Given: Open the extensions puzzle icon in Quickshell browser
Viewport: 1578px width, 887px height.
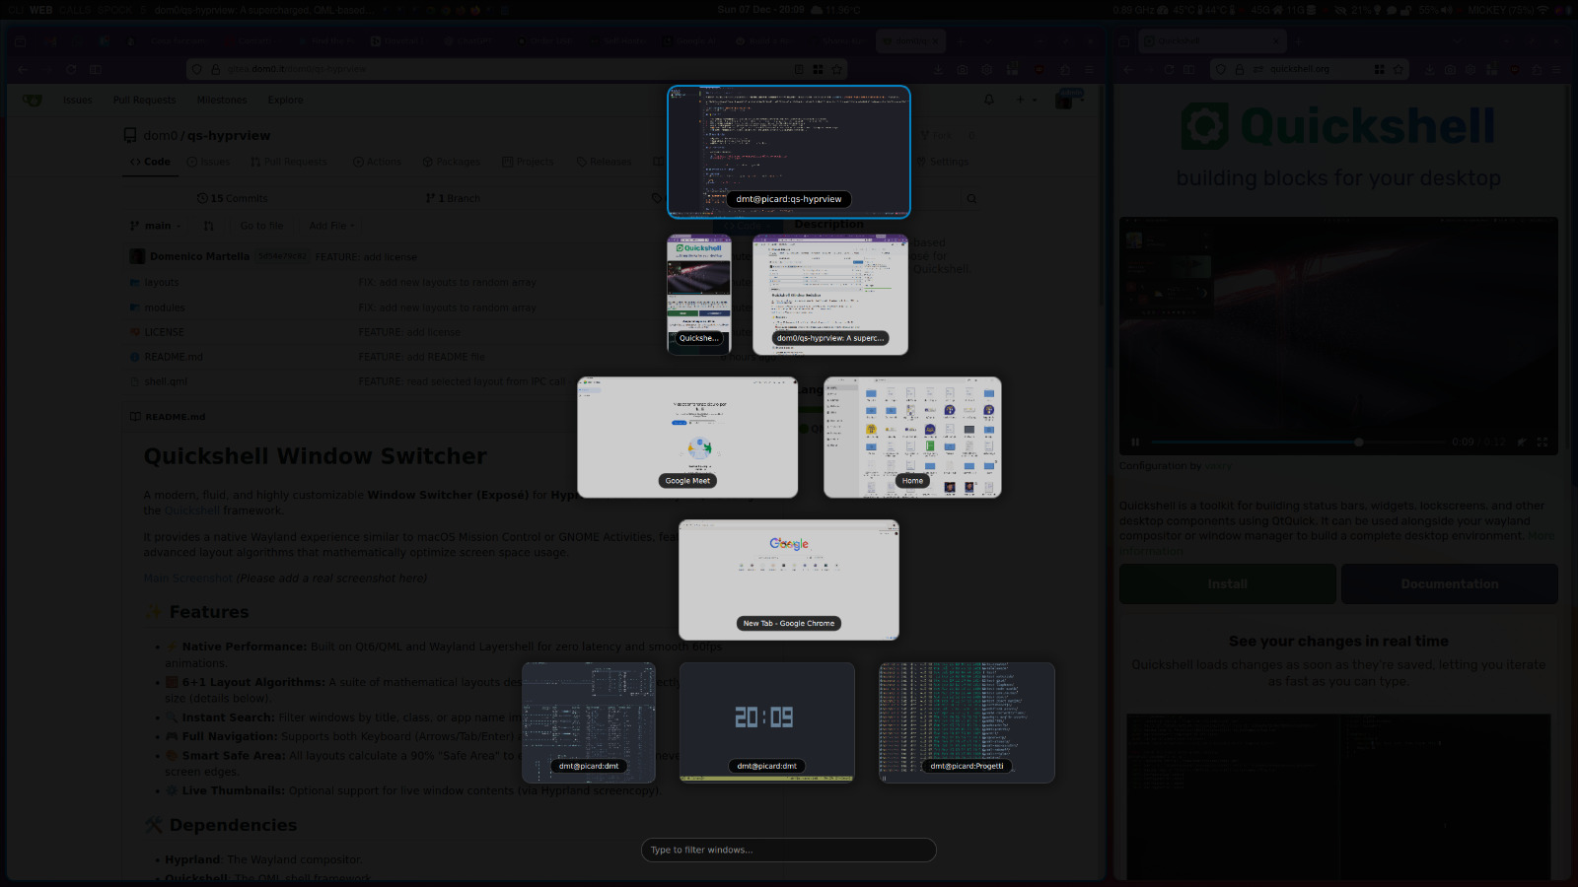Looking at the screenshot, I should [x=1537, y=70].
